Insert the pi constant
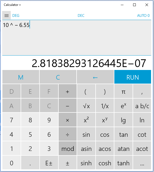Screen dimensions: 154x172 (x=123, y=91)
